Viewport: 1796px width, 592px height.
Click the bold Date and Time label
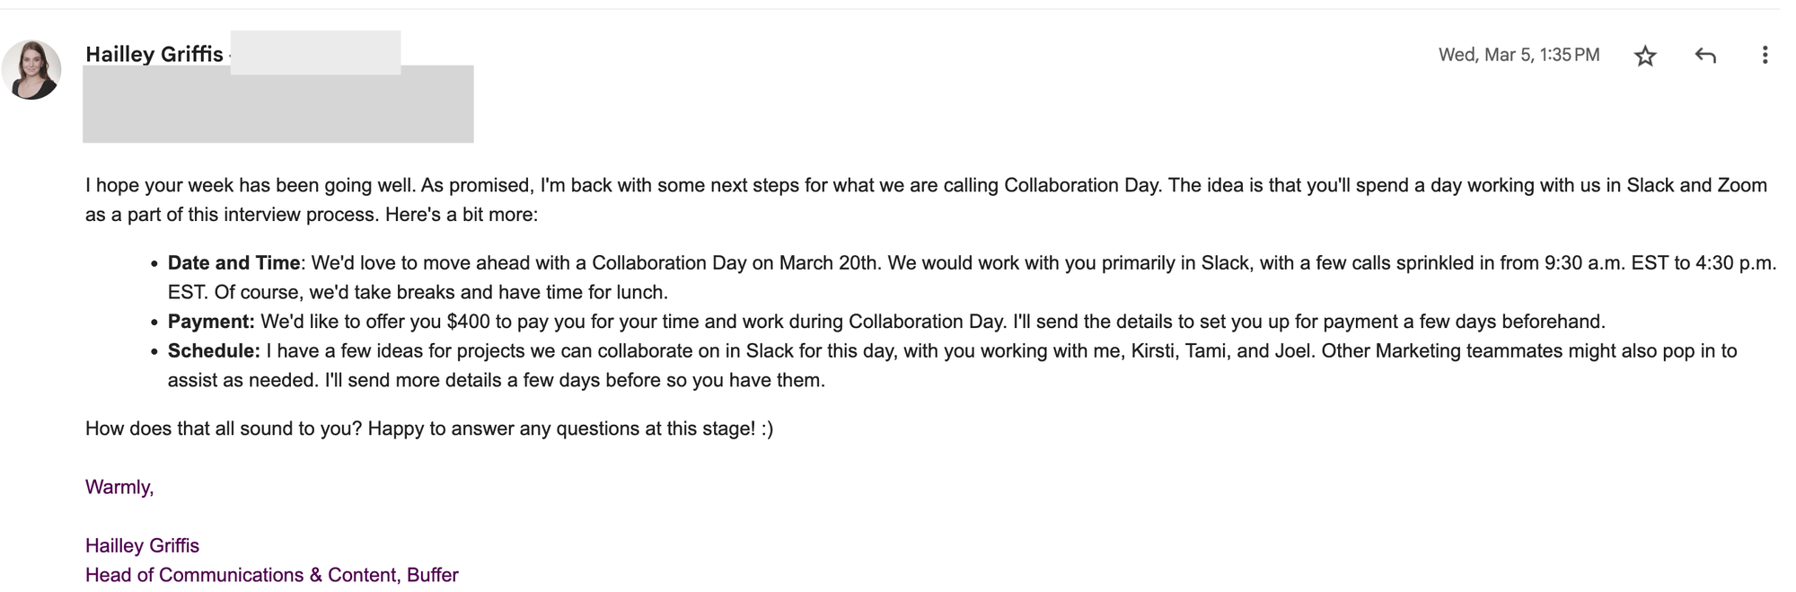click(233, 263)
